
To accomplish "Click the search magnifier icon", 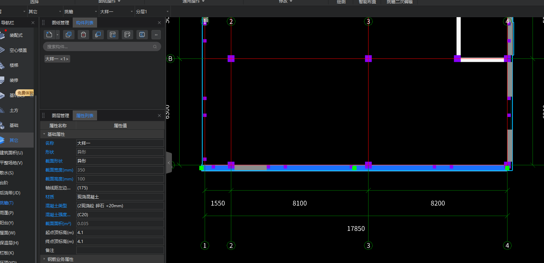I will [155, 46].
